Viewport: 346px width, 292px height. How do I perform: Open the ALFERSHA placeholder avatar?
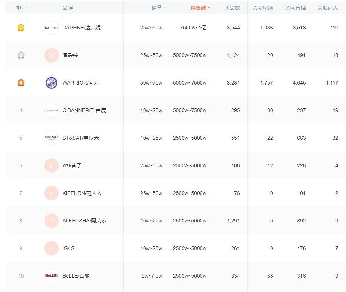point(52,221)
